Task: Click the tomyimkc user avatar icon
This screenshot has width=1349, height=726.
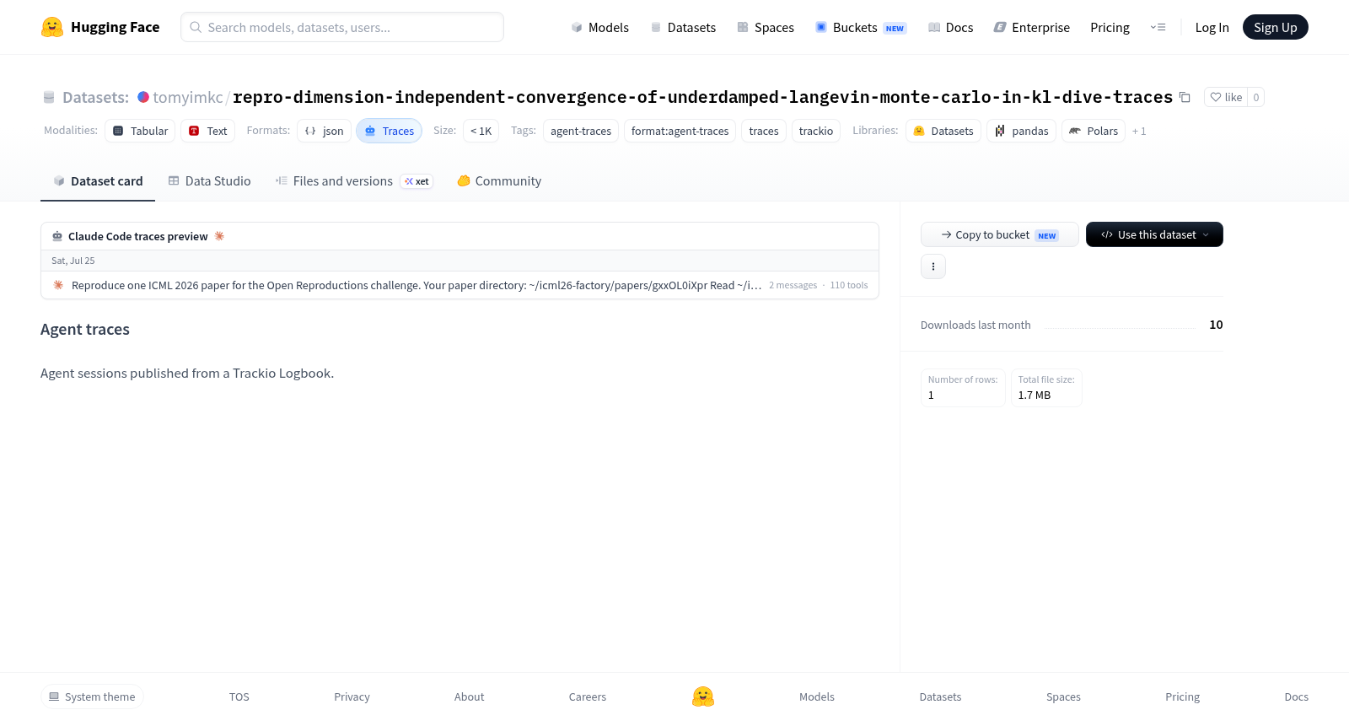Action: (143, 97)
